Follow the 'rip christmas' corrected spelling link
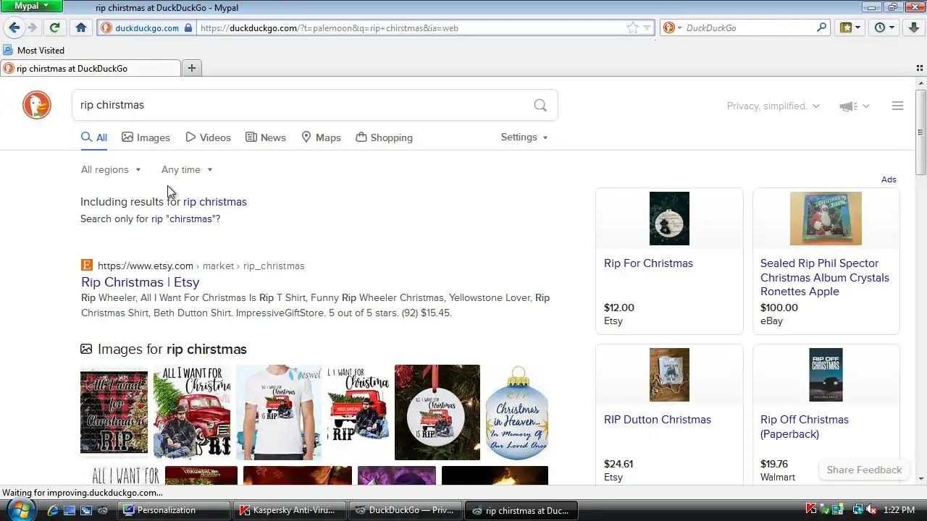The image size is (927, 521). (x=215, y=202)
